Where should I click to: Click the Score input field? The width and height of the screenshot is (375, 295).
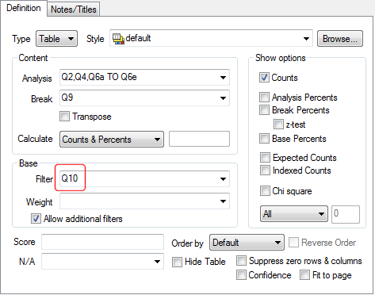(102, 242)
